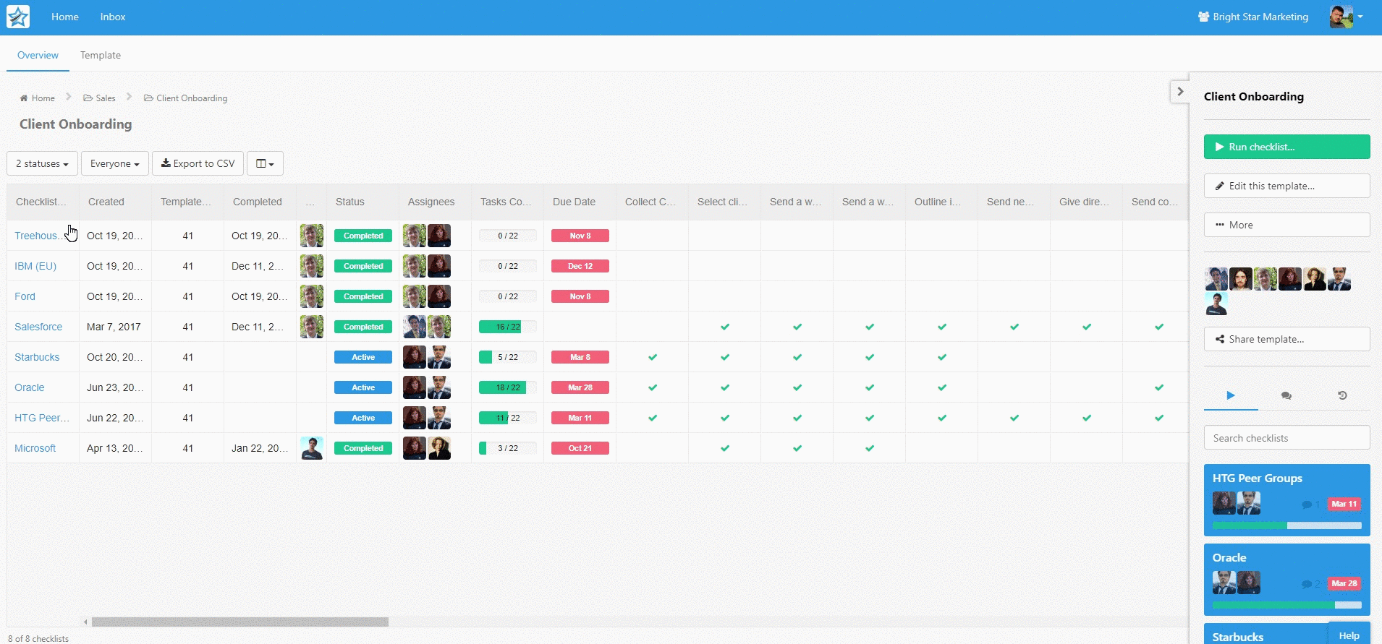The image size is (1382, 644).
Task: Click Active status badge for Oracle
Action: point(363,387)
